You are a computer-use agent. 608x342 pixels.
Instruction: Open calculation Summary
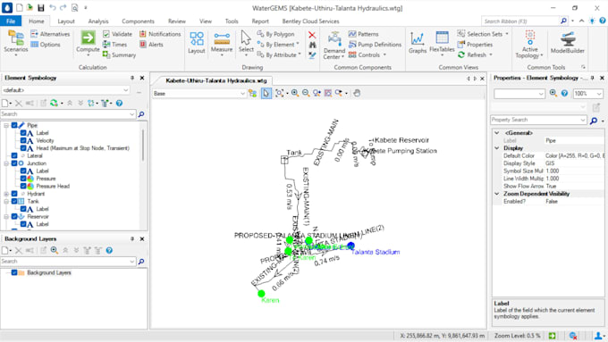(x=119, y=55)
